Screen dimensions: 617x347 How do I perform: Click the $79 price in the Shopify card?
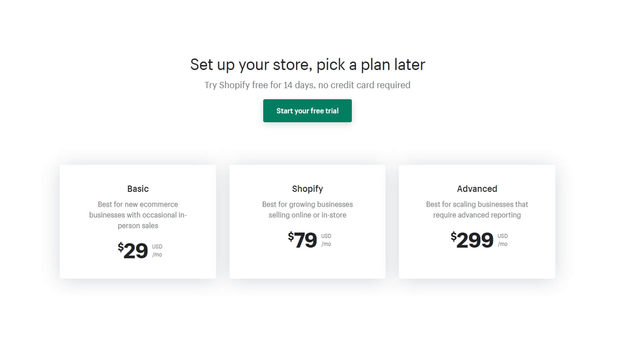coord(302,240)
